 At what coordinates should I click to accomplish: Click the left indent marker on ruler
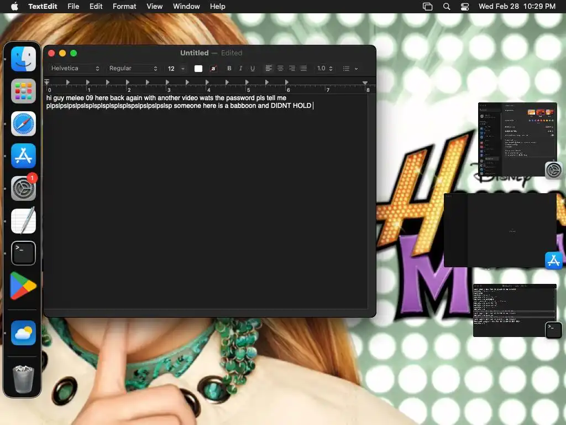click(47, 82)
